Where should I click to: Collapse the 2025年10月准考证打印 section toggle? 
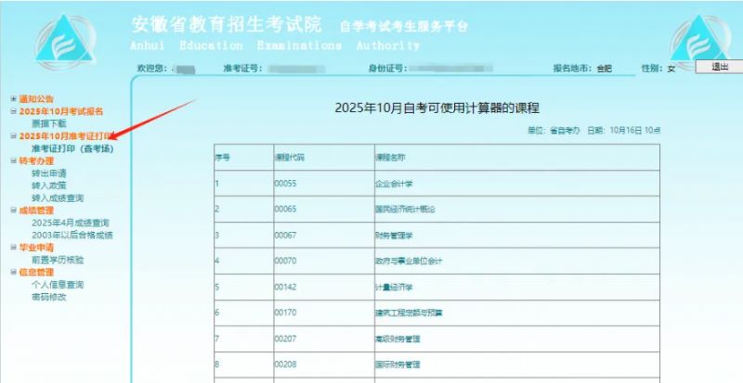pyautogui.click(x=13, y=136)
